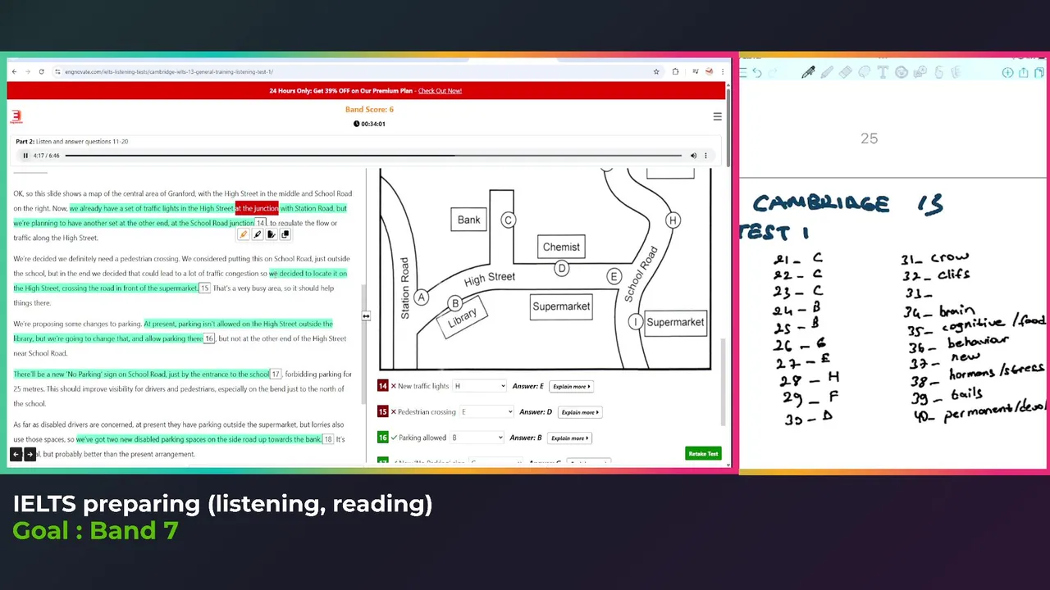
Task: Open the sticker tool in notes app
Action: 902,73
